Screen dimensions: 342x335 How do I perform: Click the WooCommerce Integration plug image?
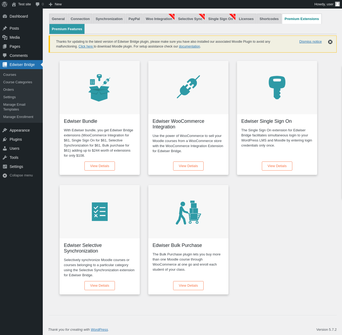point(188,87)
